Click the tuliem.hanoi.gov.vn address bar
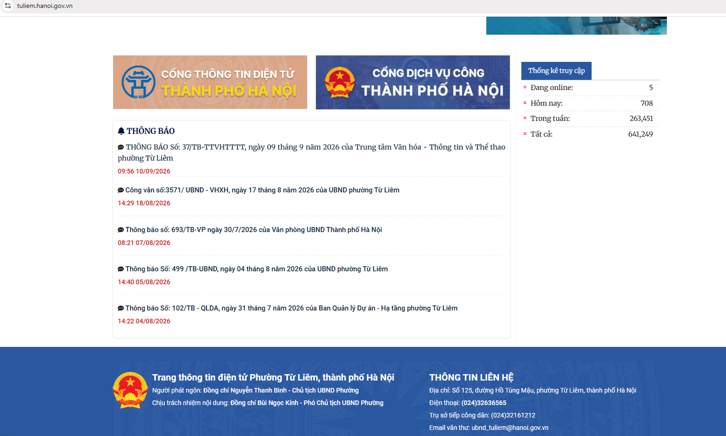The image size is (726, 436). (x=45, y=6)
